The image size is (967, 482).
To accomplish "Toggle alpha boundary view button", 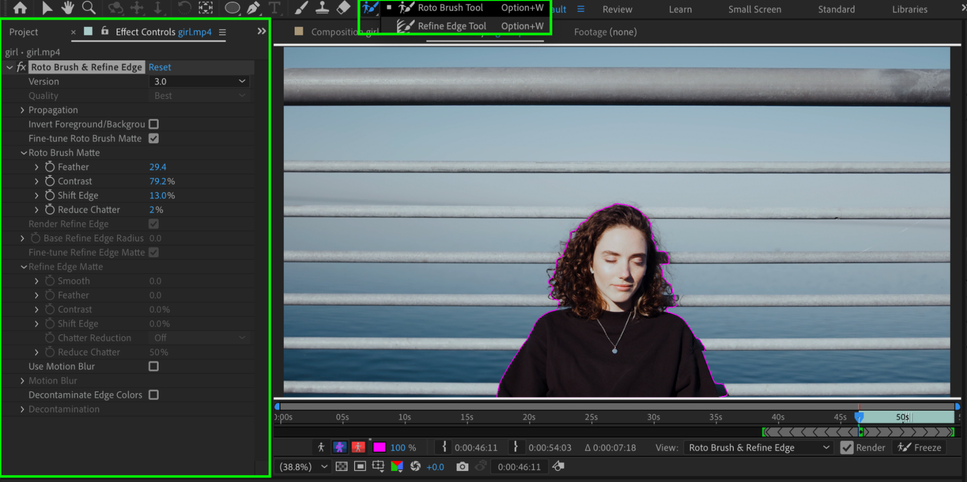I will (340, 447).
